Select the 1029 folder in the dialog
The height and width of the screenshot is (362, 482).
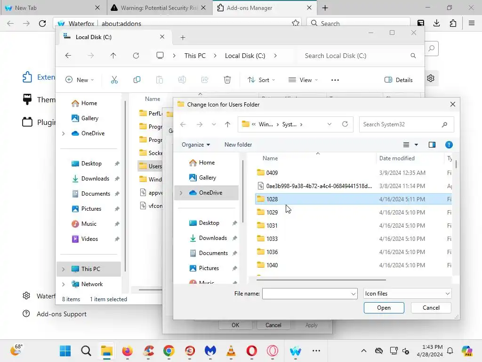point(353,213)
